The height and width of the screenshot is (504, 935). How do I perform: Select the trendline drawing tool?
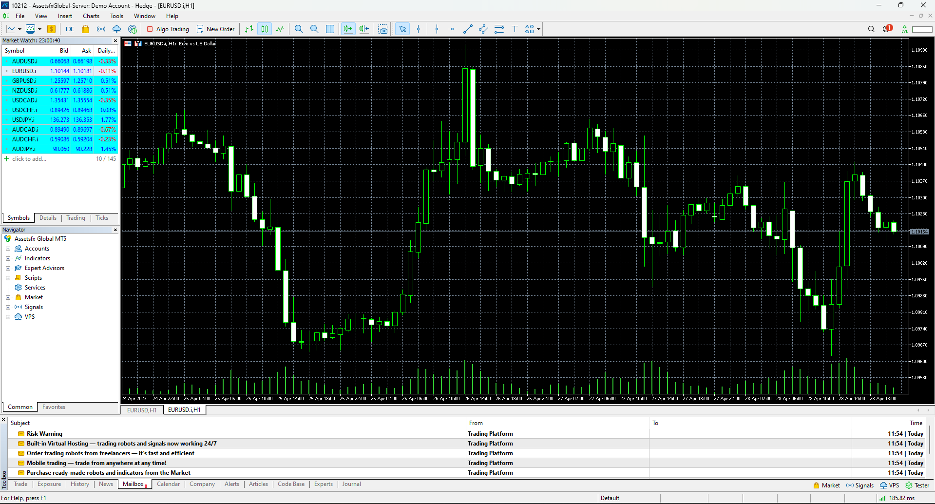click(468, 29)
